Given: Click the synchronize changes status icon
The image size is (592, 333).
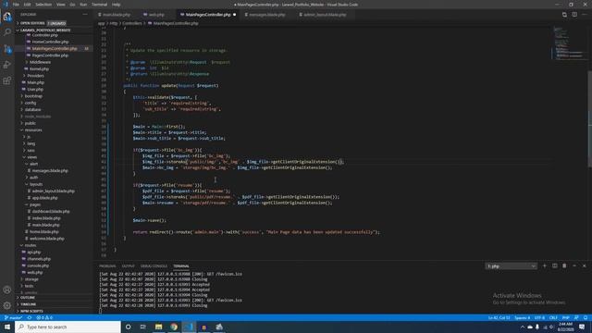Looking at the screenshot, I should click(30, 318).
